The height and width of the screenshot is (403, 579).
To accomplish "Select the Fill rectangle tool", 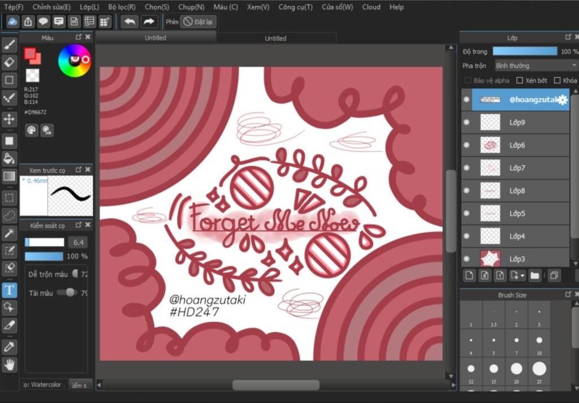I will tap(9, 141).
